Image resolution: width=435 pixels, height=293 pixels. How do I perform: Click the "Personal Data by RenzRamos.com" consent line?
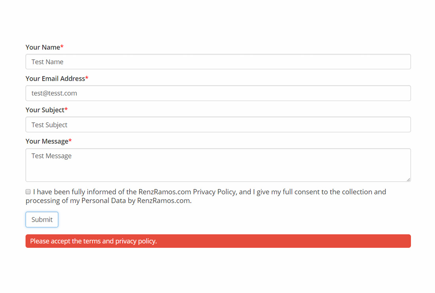[x=136, y=201]
